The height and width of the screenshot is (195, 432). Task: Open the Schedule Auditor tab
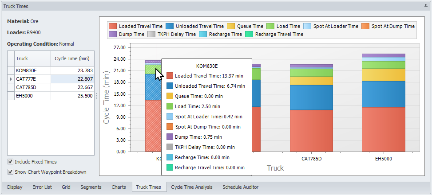pos(241,187)
